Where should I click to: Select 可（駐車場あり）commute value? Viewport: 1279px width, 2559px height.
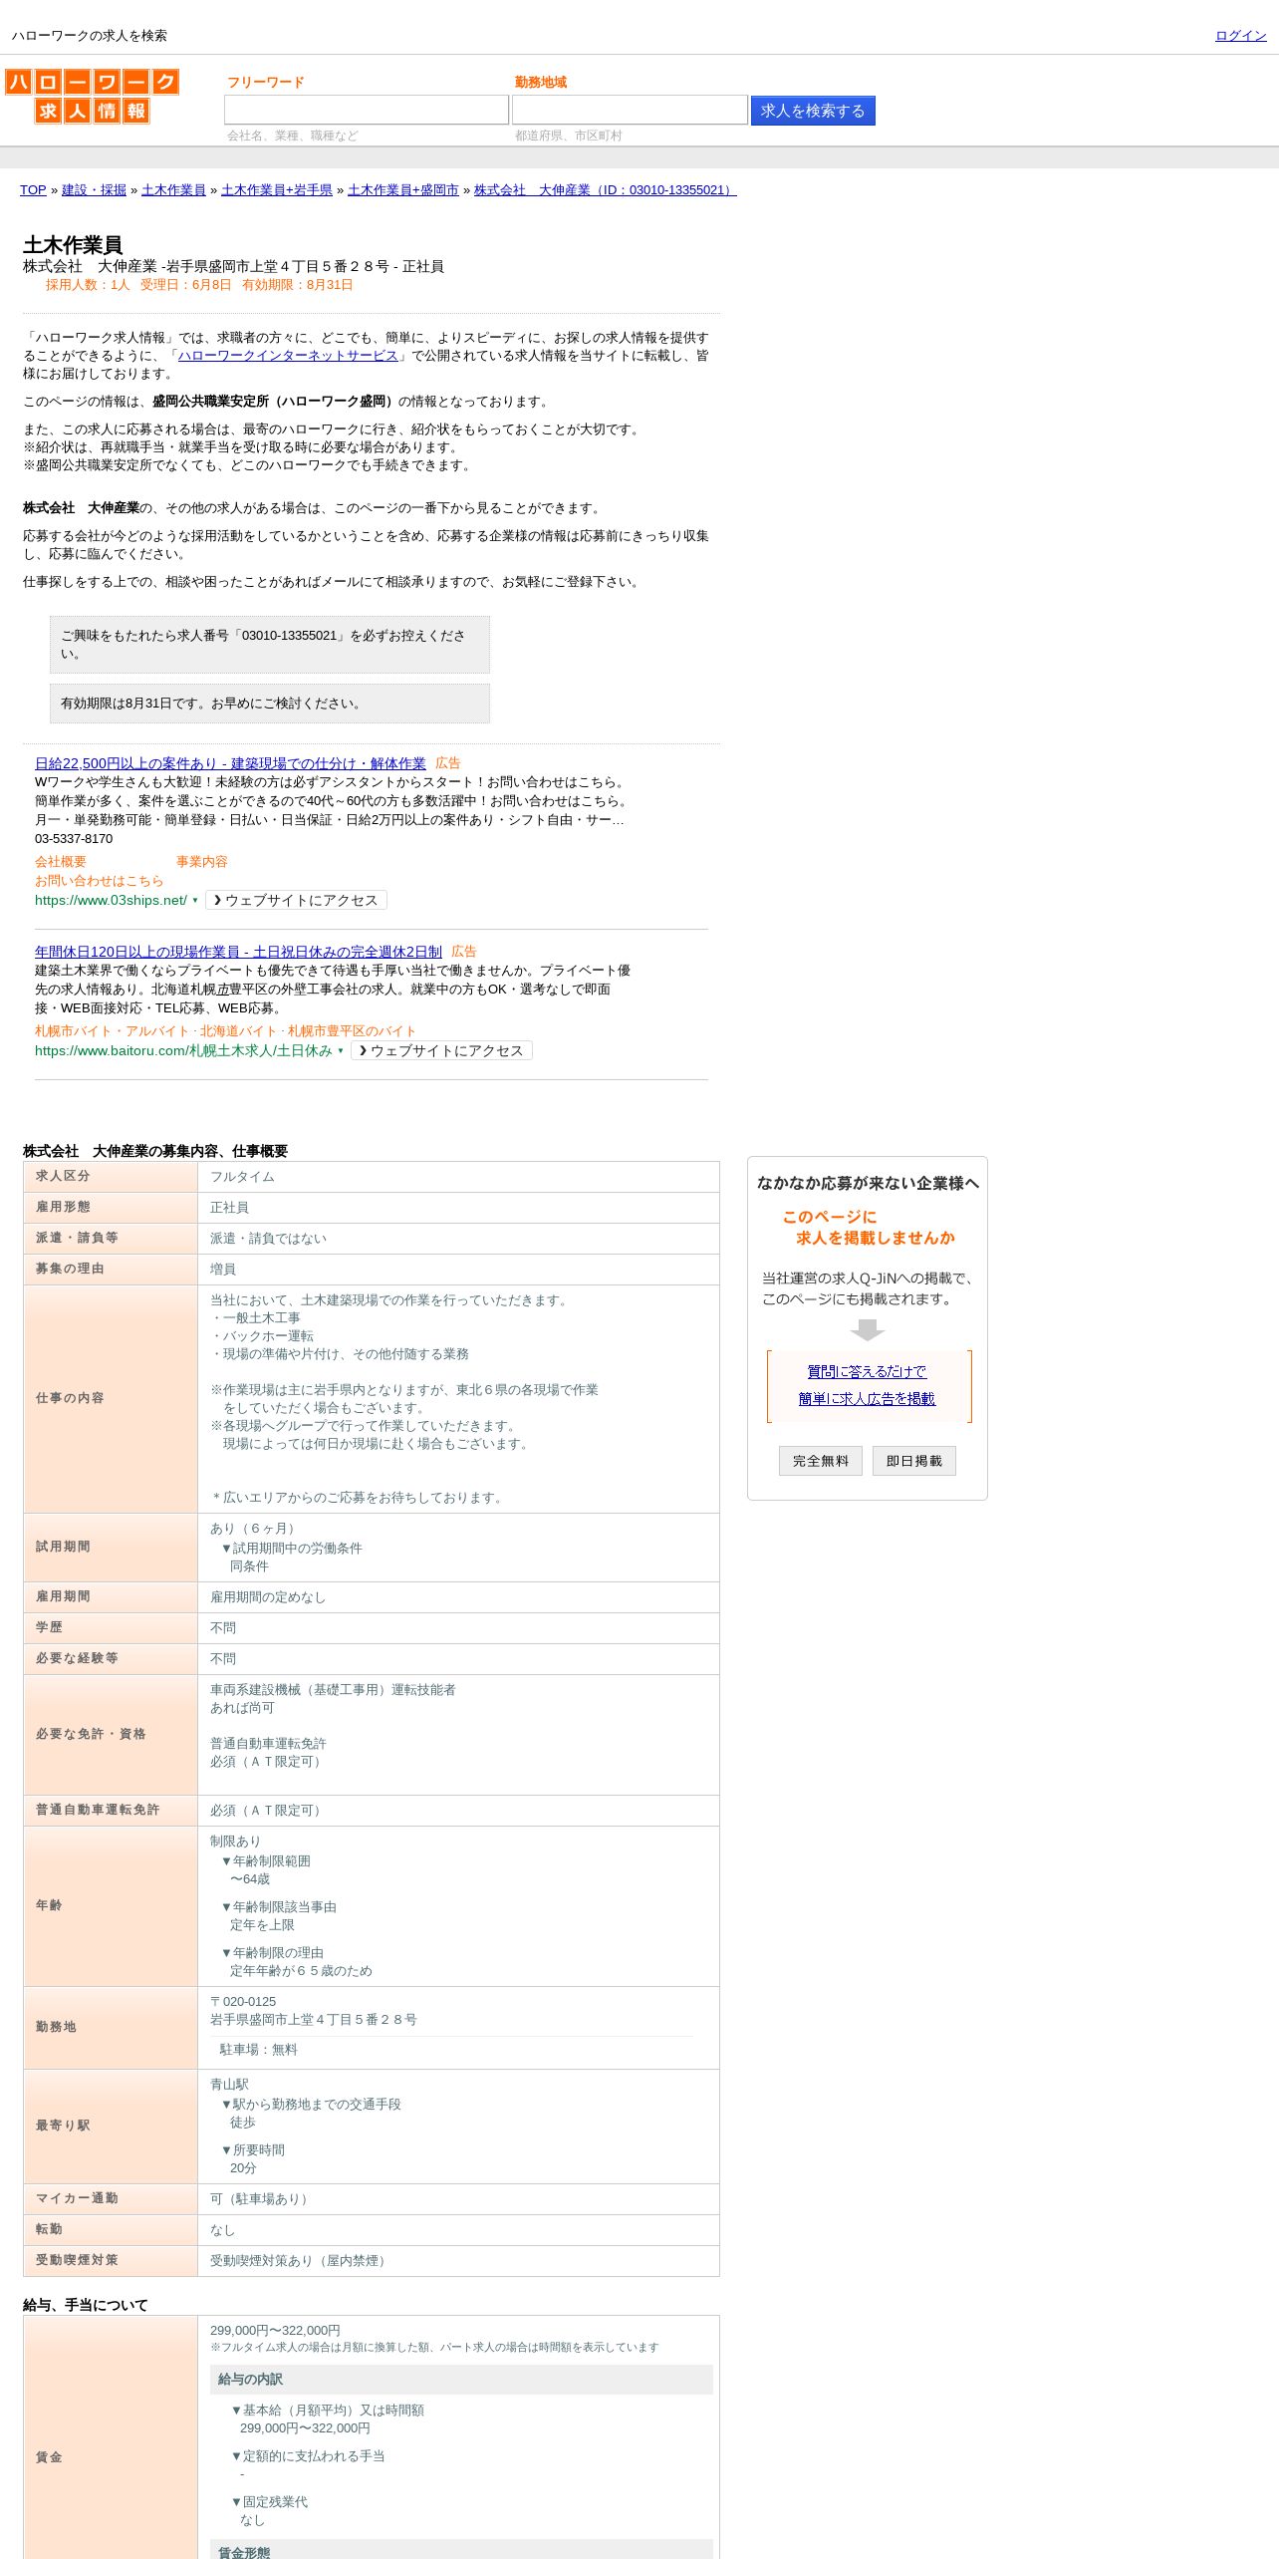[x=262, y=2199]
